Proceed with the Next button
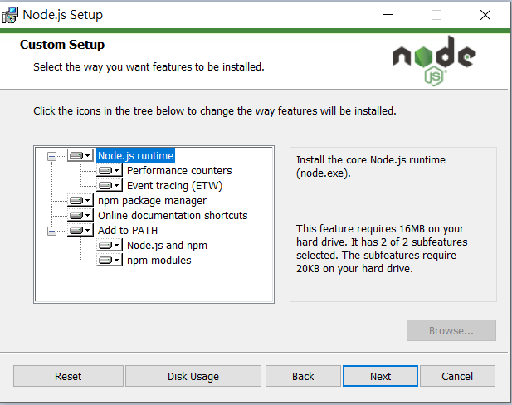The height and width of the screenshot is (405, 512). tap(380, 376)
